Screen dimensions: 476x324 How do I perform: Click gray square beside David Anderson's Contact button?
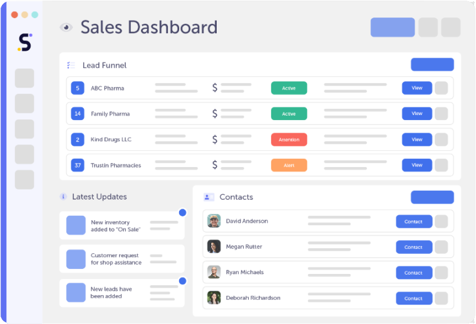442,221
